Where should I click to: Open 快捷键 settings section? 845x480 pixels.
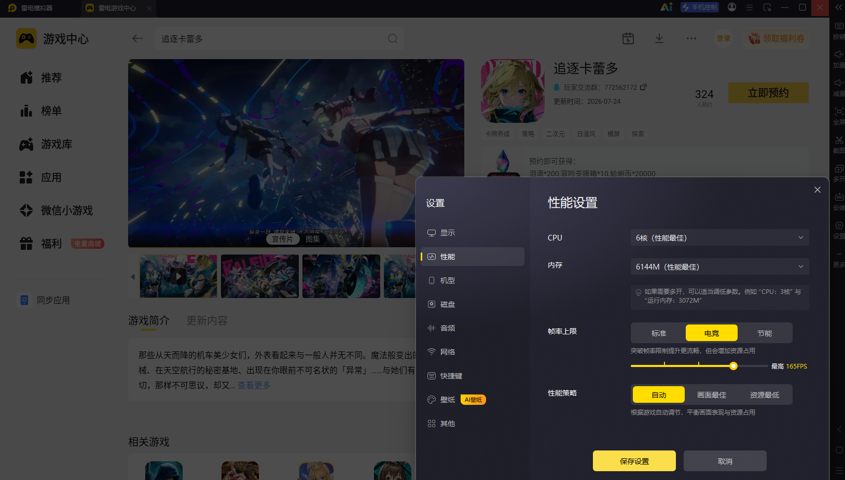tap(473, 376)
